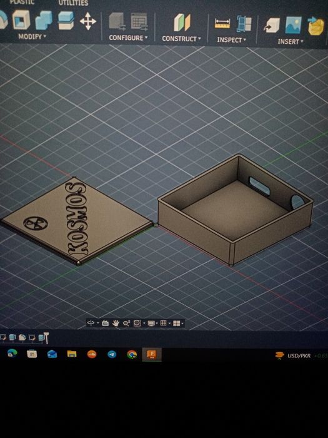Open Microsoft Edge from the taskbar
This screenshot has height=438, width=328.
[x=12, y=354]
